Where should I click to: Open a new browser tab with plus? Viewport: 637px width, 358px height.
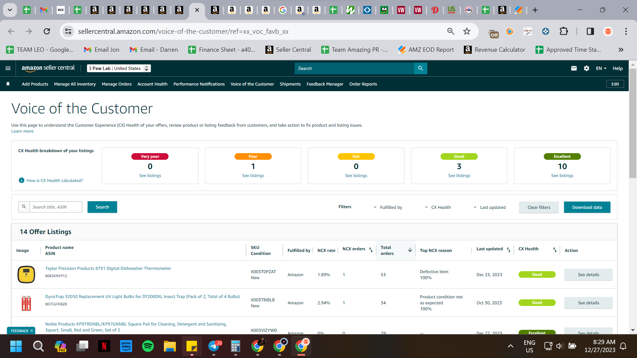coord(535,10)
